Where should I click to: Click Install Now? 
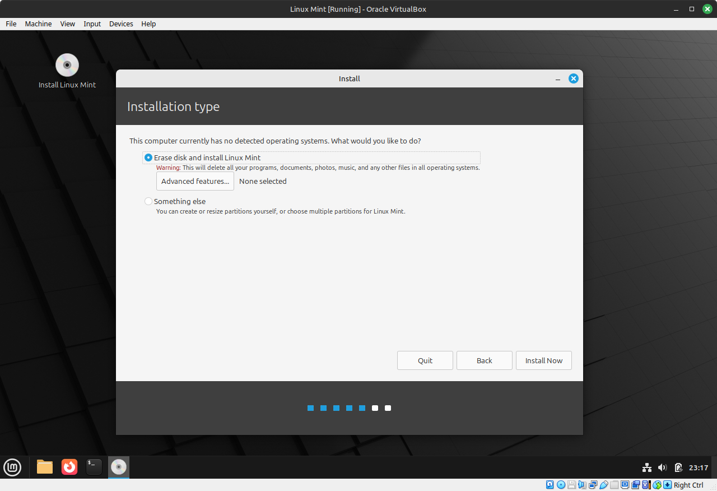pyautogui.click(x=544, y=360)
